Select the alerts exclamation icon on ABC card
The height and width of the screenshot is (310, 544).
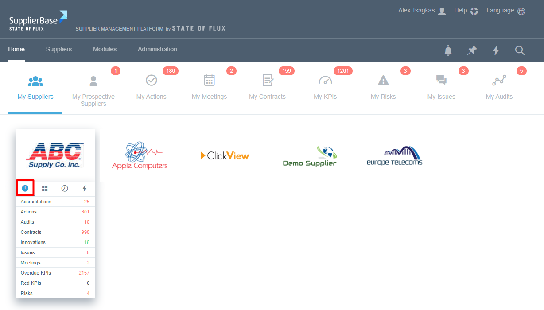[25, 188]
